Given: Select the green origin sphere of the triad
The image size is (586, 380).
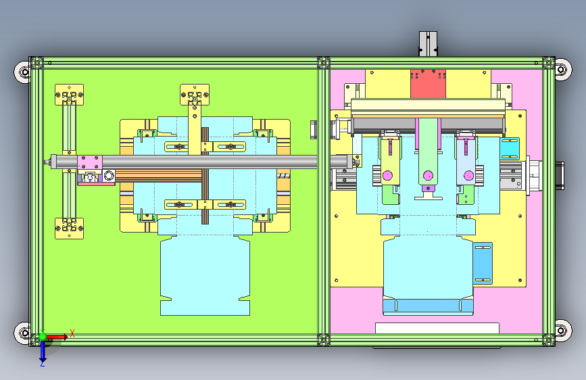Looking at the screenshot, I should 43,337.
